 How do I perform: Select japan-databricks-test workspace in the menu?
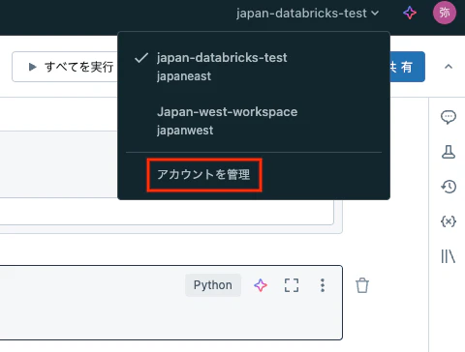coord(254,67)
